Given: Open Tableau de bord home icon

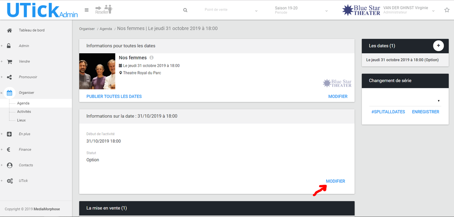Looking at the screenshot, I should [x=9, y=30].
